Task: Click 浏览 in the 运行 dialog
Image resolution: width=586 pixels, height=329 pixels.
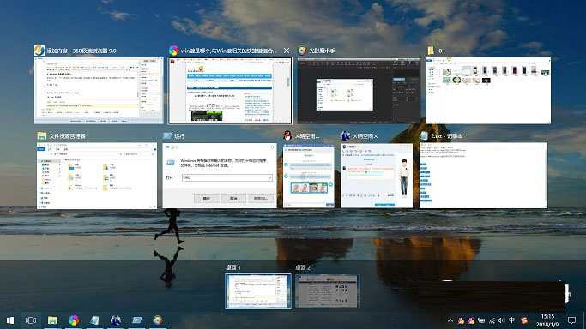Action: (261, 199)
